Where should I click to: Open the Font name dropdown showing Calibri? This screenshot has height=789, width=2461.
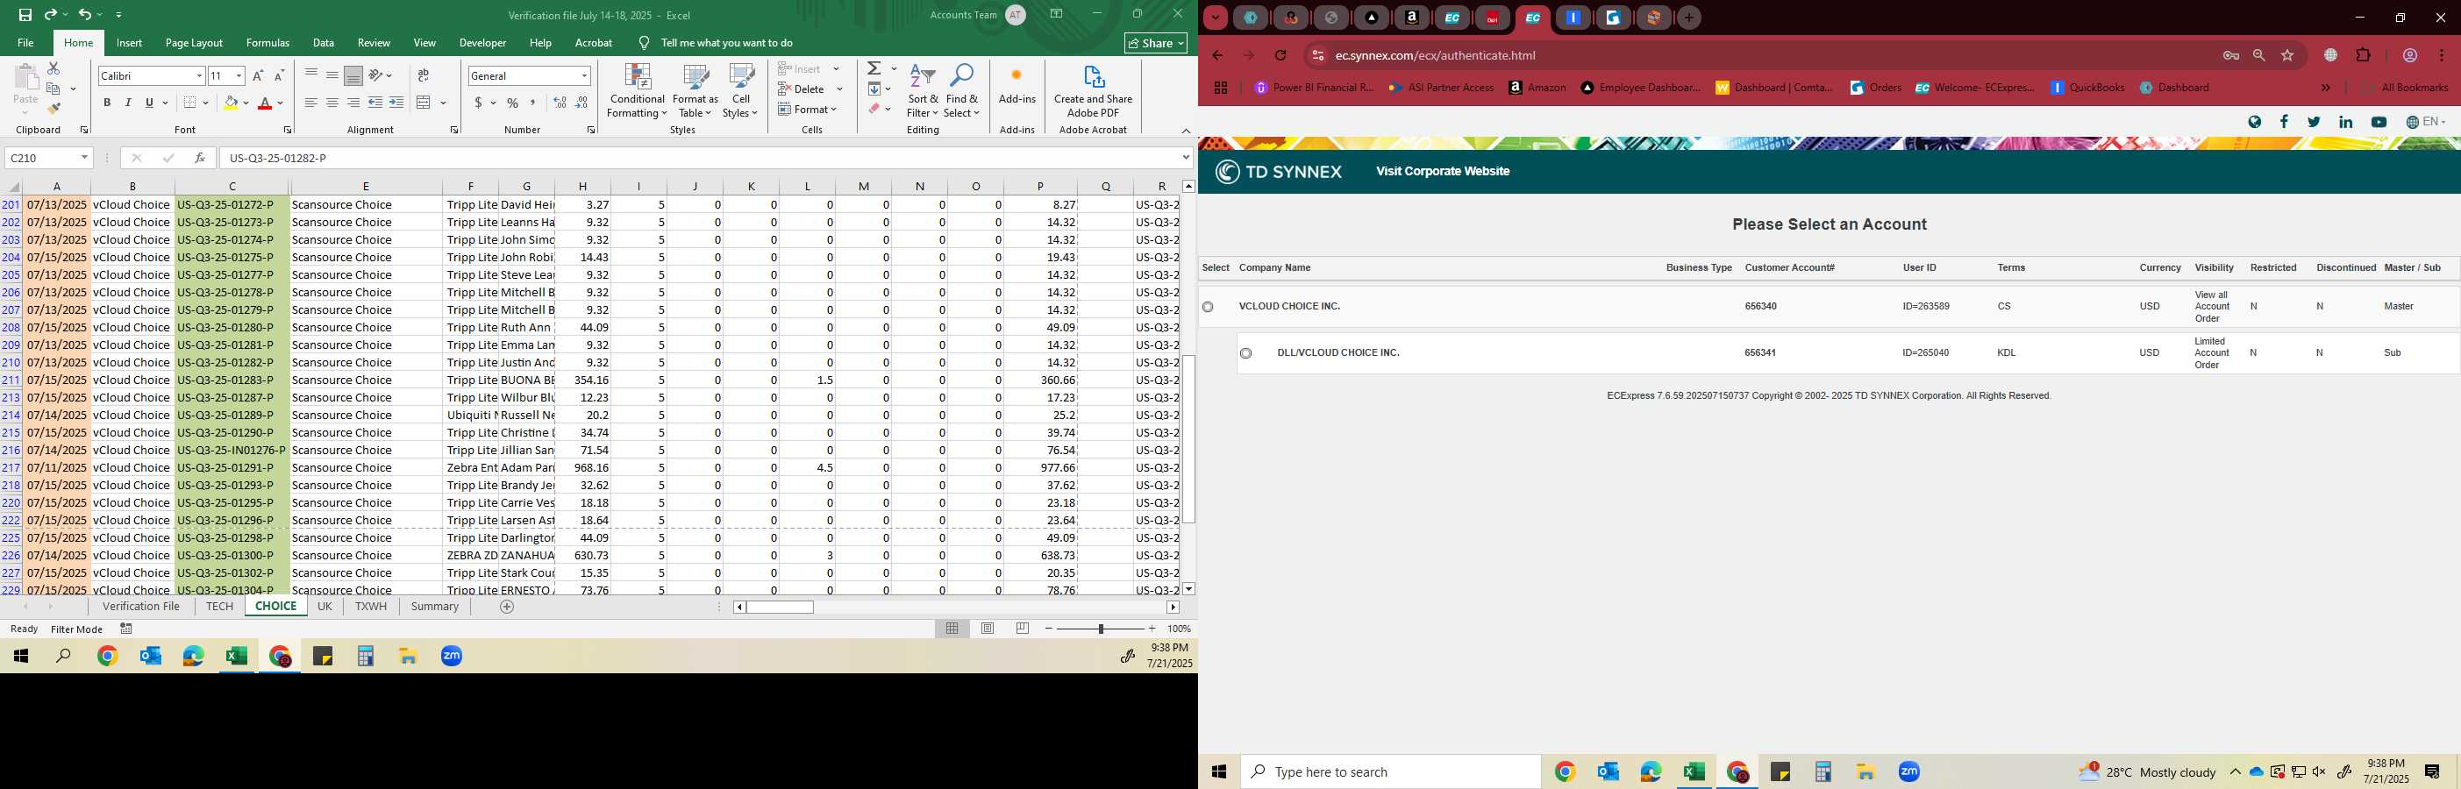[199, 75]
